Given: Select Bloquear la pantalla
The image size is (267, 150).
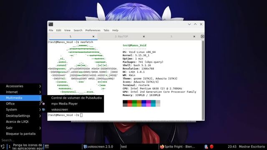Looking at the screenshot, I should (x=21, y=134).
